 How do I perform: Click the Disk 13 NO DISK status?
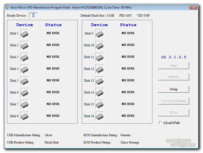(128, 80)
